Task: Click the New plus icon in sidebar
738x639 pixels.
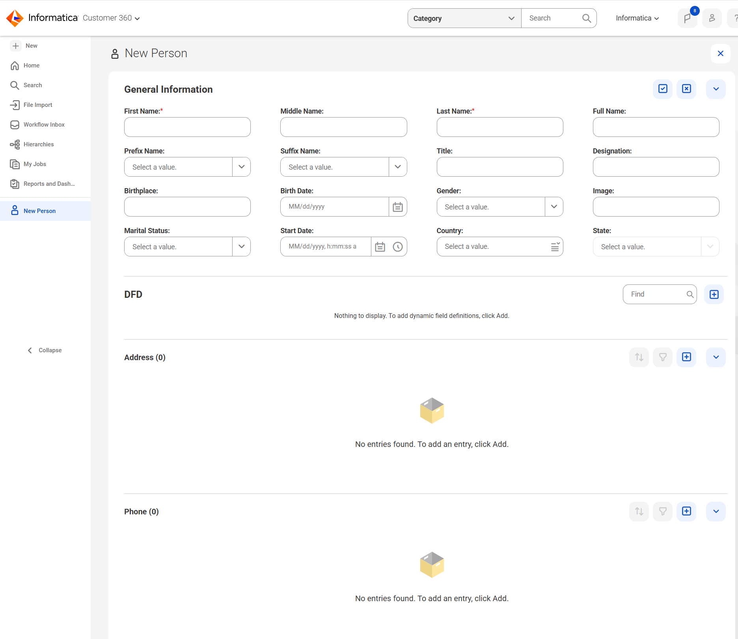Action: click(15, 46)
